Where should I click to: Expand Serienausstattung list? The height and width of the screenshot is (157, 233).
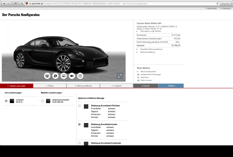tap(147, 52)
